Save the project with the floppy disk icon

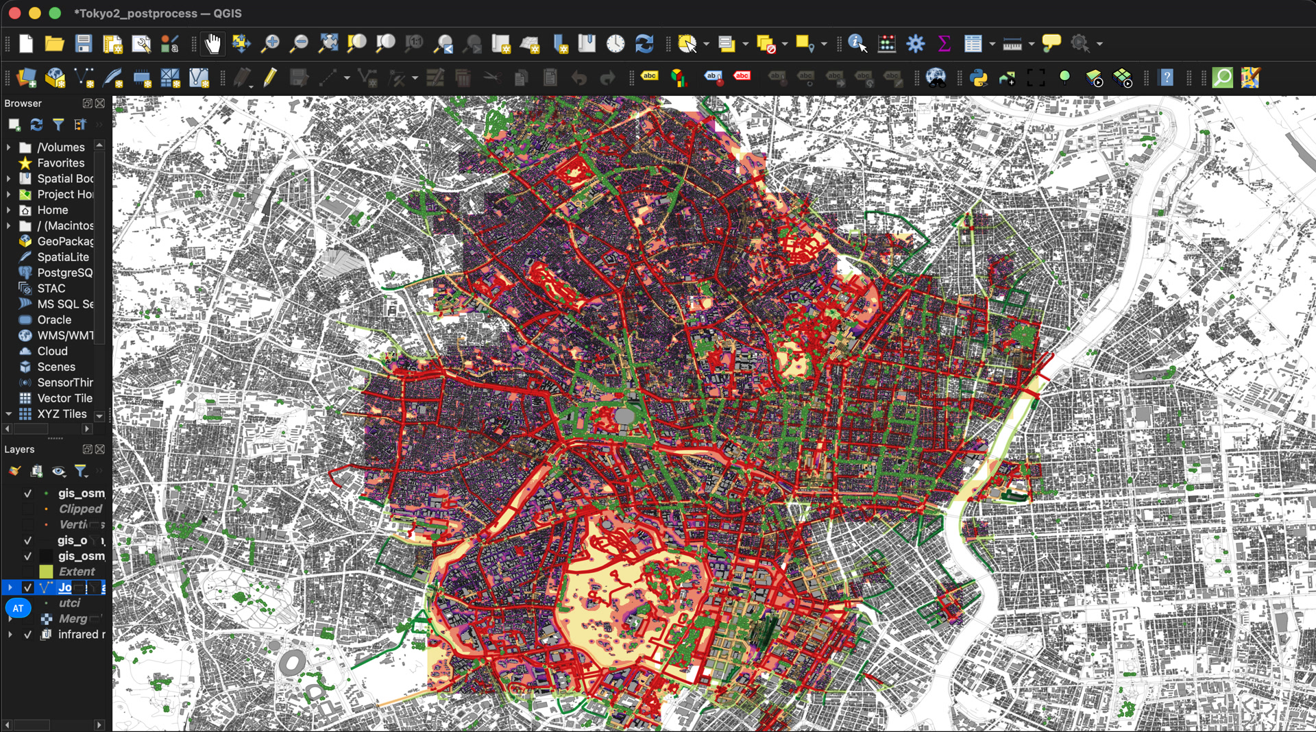coord(84,44)
